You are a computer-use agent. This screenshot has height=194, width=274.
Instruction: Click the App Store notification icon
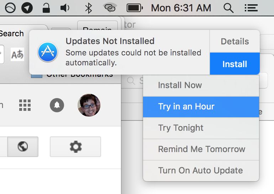coord(48,52)
